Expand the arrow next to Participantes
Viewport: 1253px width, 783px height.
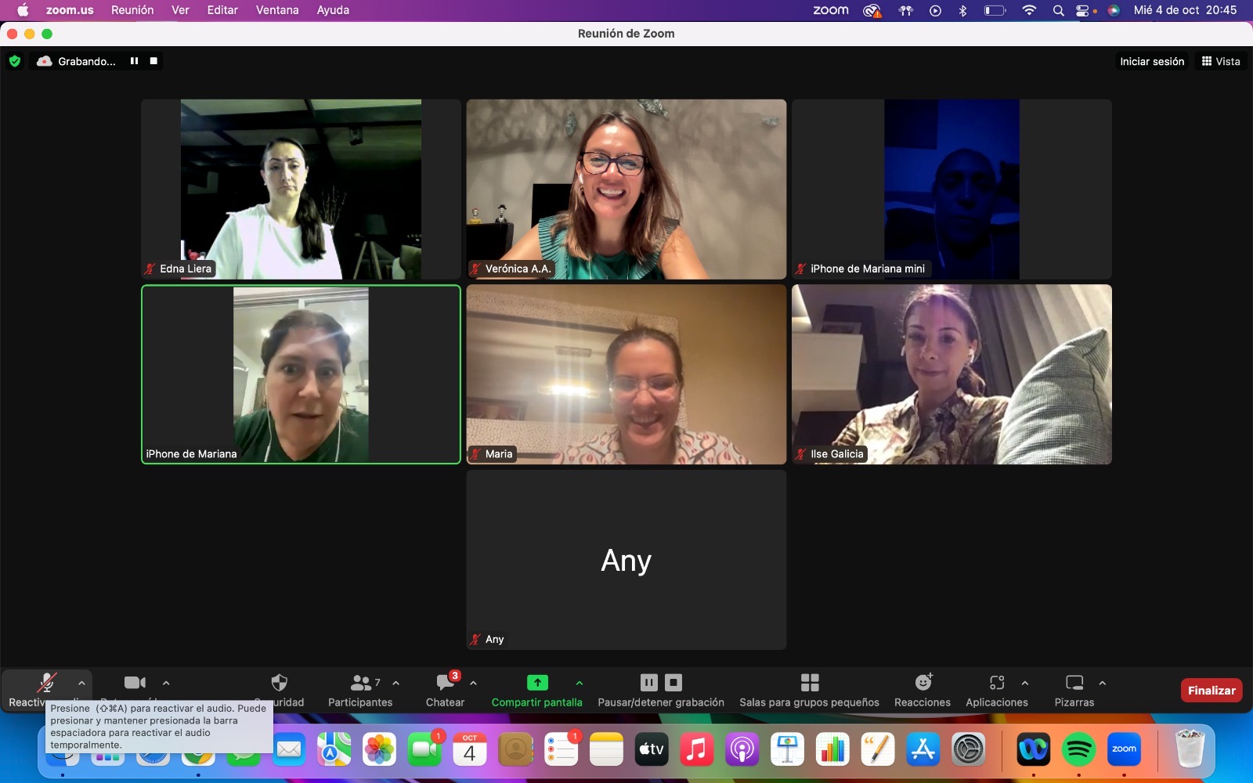[396, 683]
